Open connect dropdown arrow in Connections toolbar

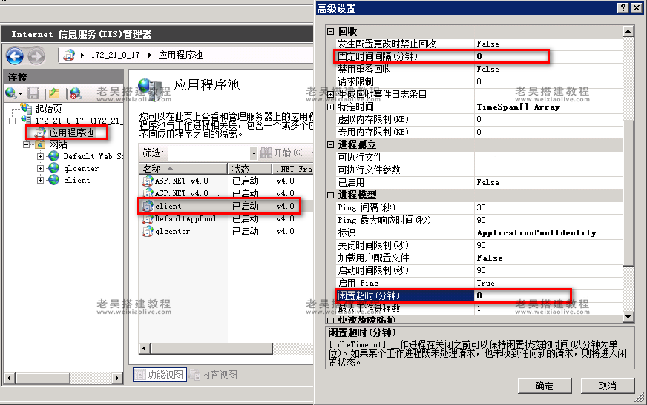tap(20, 94)
